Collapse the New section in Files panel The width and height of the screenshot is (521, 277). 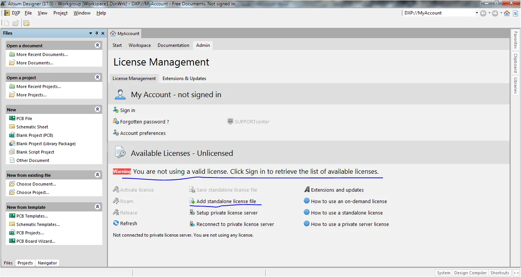(x=97, y=109)
